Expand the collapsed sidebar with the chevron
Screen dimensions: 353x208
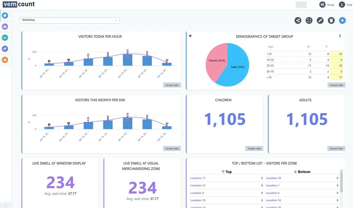pyautogui.click(x=6, y=206)
